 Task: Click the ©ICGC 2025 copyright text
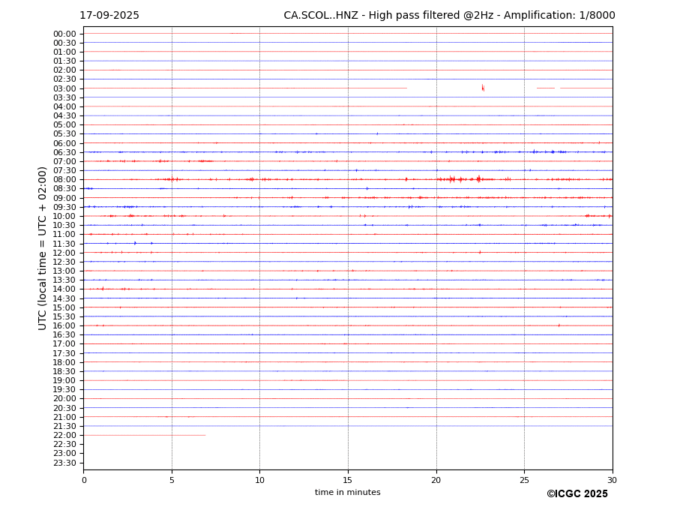coord(577,494)
